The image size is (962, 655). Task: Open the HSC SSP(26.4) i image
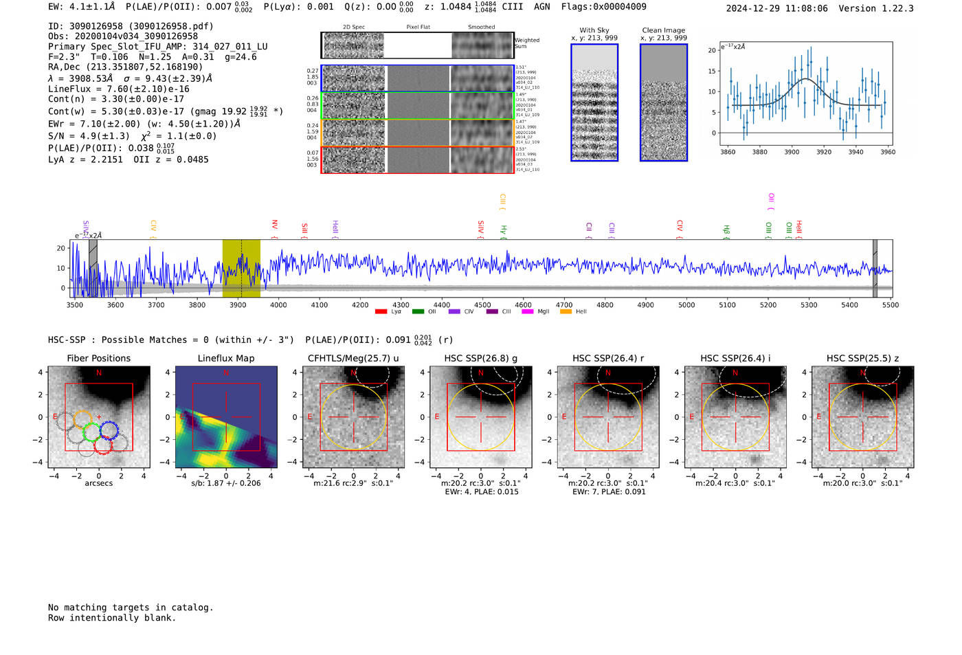point(735,417)
